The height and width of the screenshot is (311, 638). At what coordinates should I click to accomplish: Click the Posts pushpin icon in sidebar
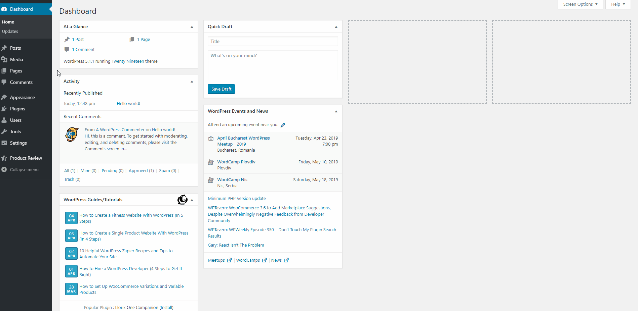tap(4, 48)
